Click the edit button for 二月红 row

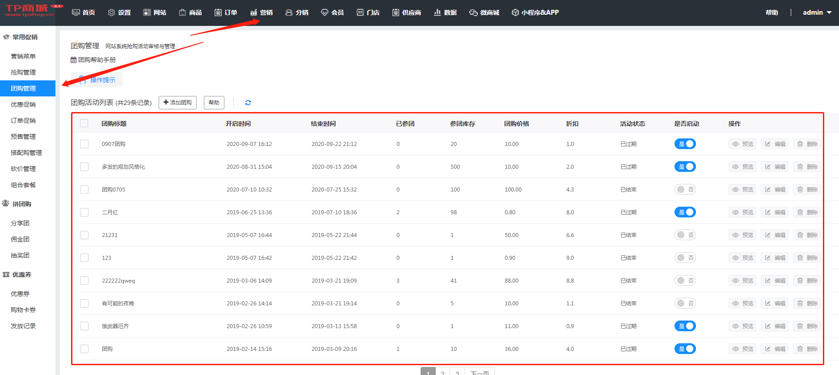775,212
